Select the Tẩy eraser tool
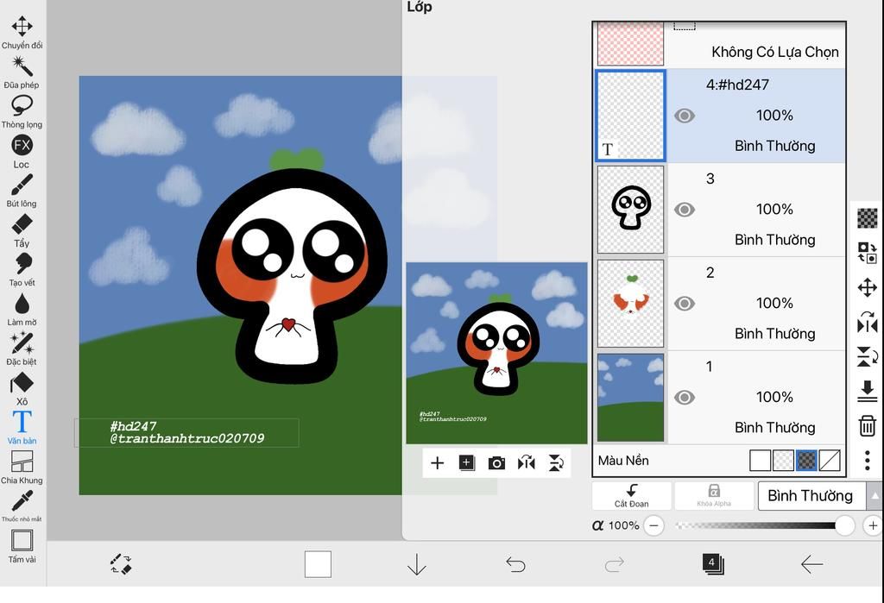 [22, 230]
